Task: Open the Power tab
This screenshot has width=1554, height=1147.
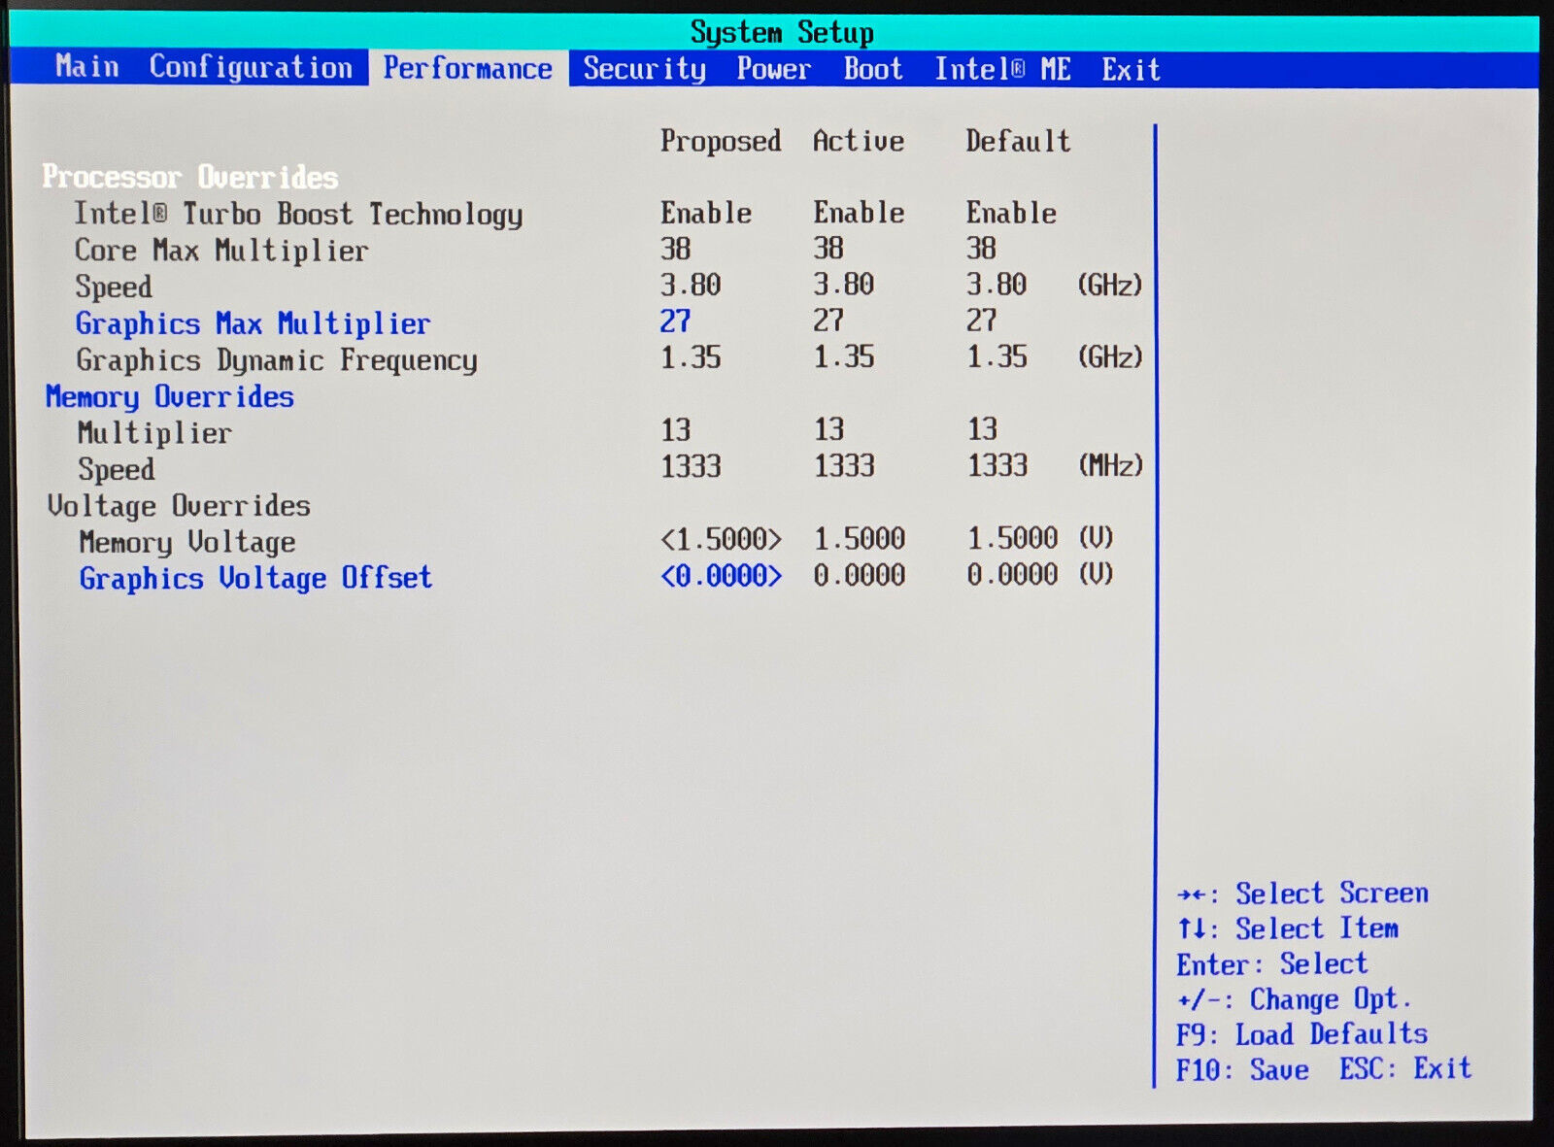Action: (x=774, y=70)
